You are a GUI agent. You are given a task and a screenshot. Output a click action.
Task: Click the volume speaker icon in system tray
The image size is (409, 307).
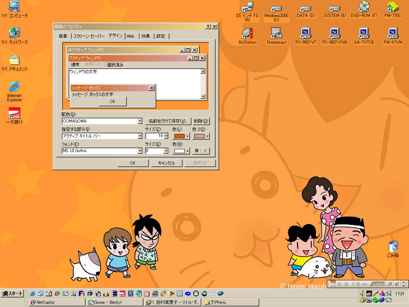click(x=362, y=293)
